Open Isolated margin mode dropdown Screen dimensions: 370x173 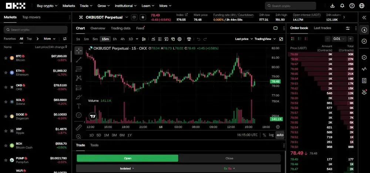tap(127, 169)
